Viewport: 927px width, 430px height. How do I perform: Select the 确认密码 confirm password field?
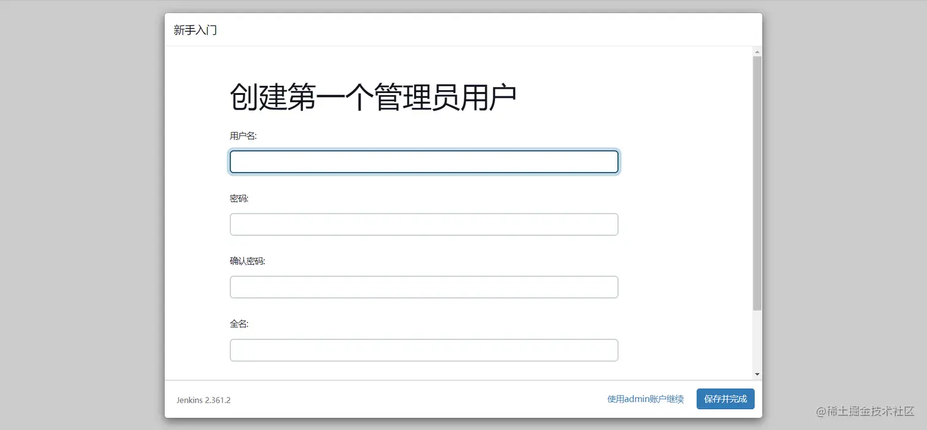pos(424,287)
